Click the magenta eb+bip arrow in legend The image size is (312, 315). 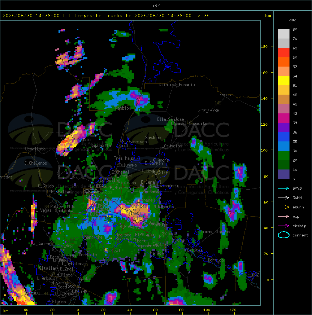(x=283, y=226)
